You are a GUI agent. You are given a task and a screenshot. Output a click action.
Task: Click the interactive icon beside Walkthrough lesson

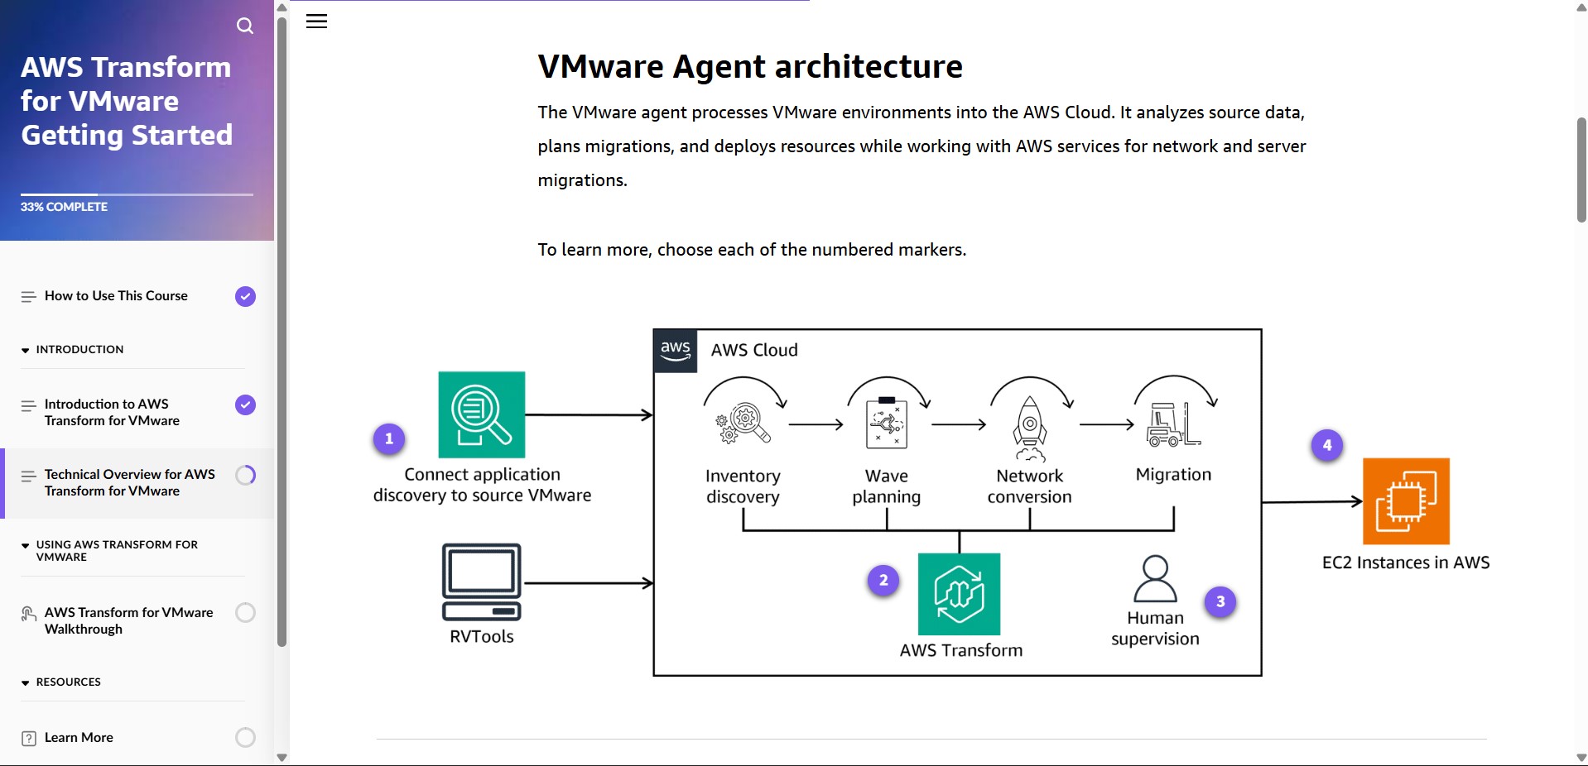point(27,613)
